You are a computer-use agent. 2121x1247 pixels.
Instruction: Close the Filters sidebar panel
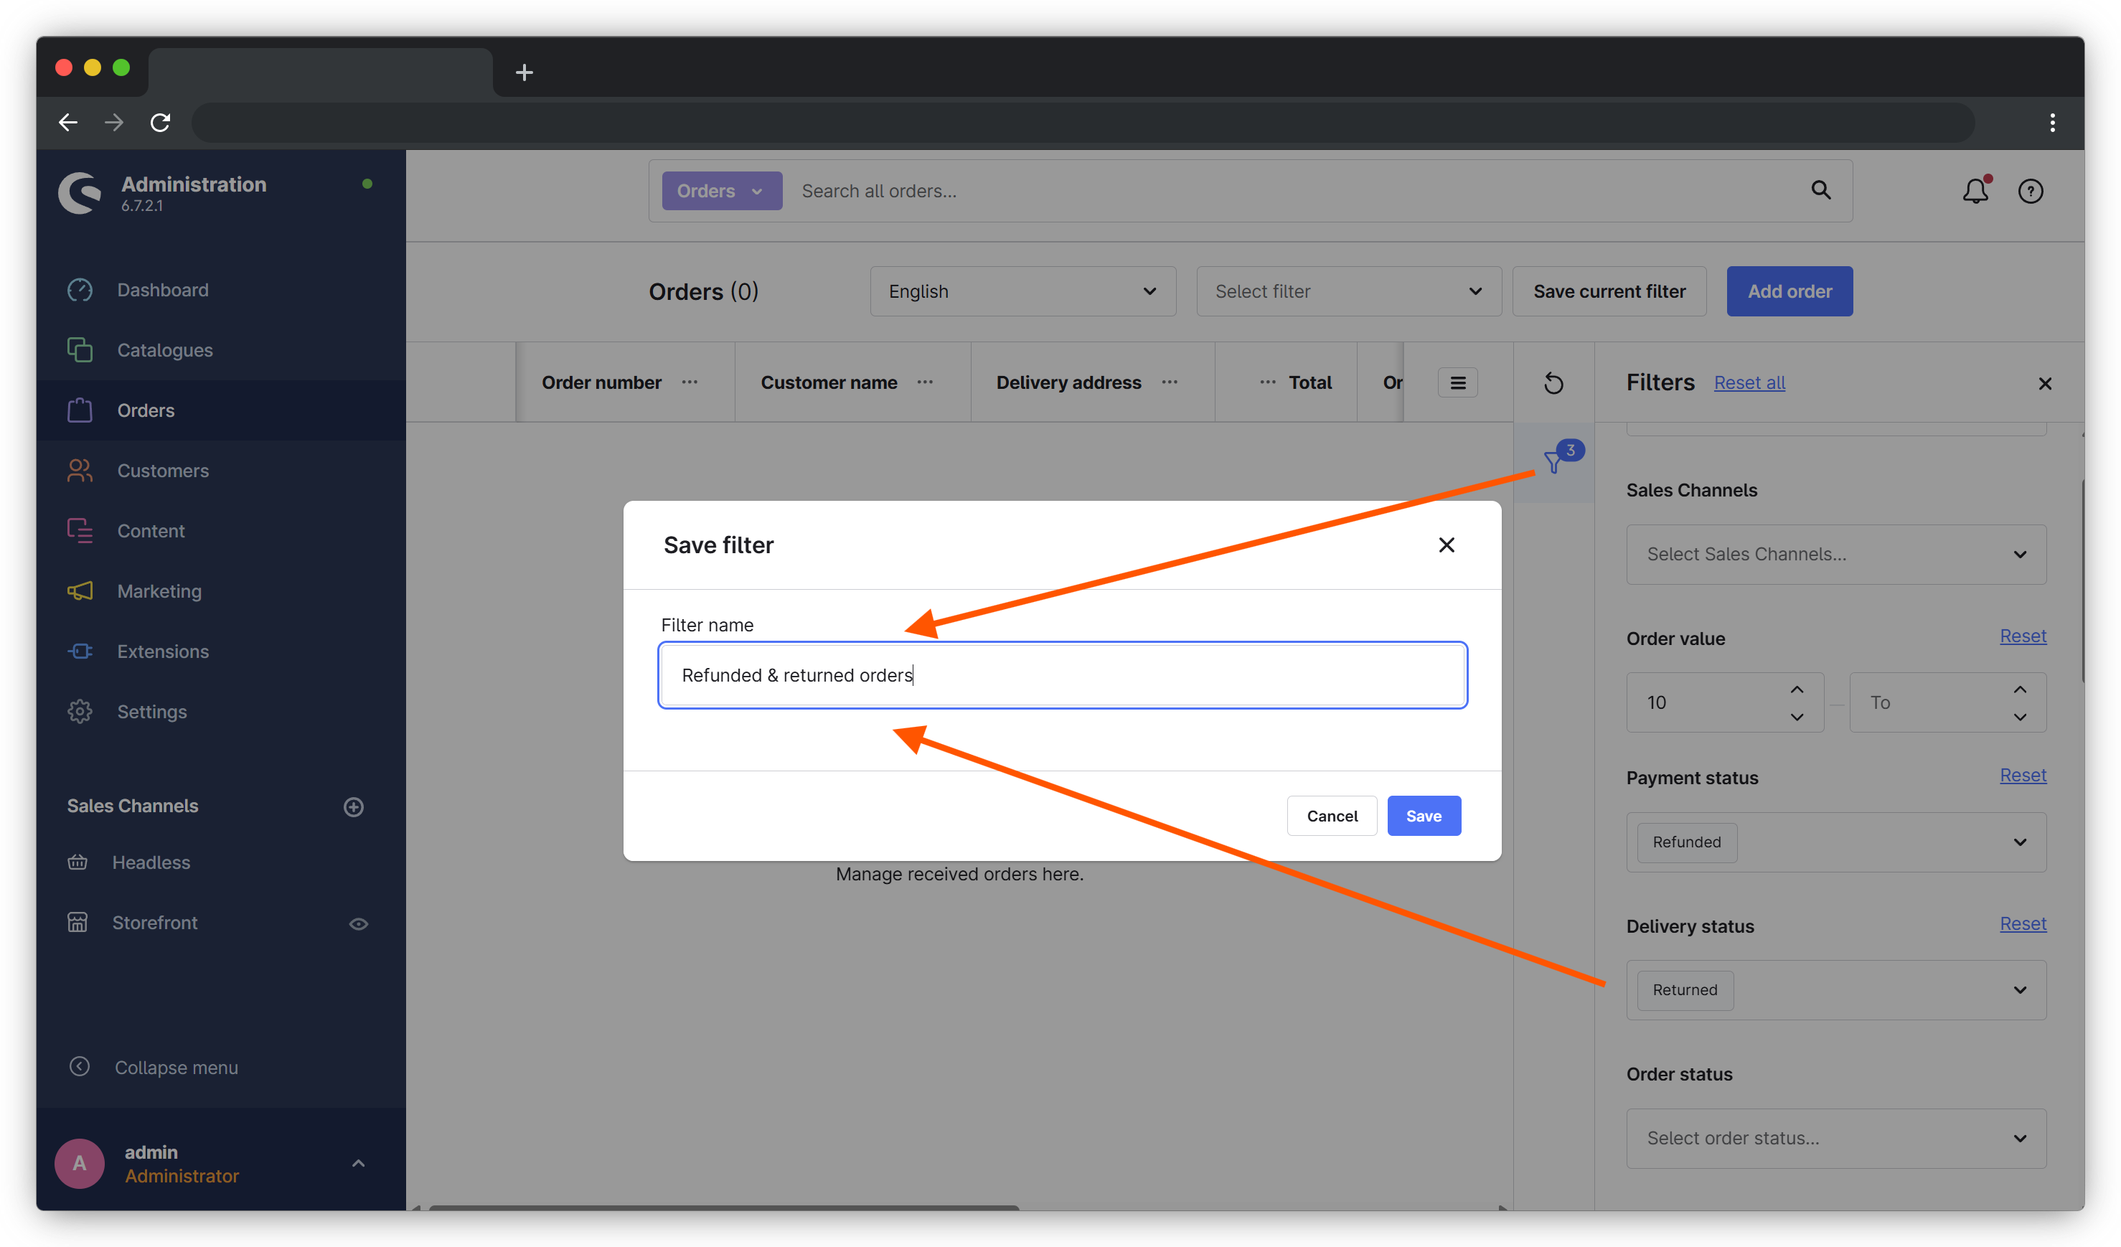(x=2044, y=384)
